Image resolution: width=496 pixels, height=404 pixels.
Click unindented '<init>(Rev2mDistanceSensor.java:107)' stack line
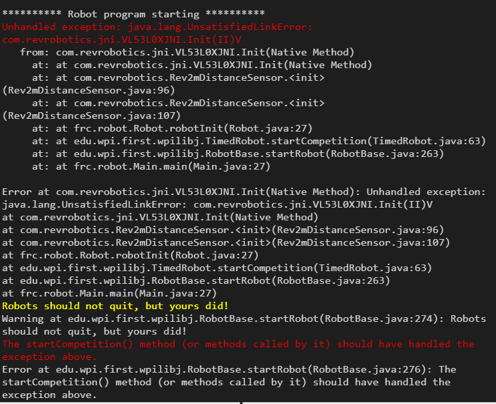point(226,242)
